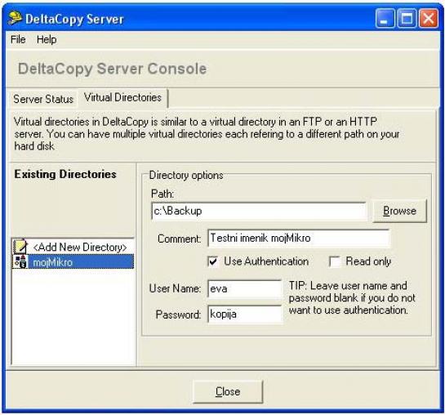Enable the Read only checkbox

(x=335, y=261)
